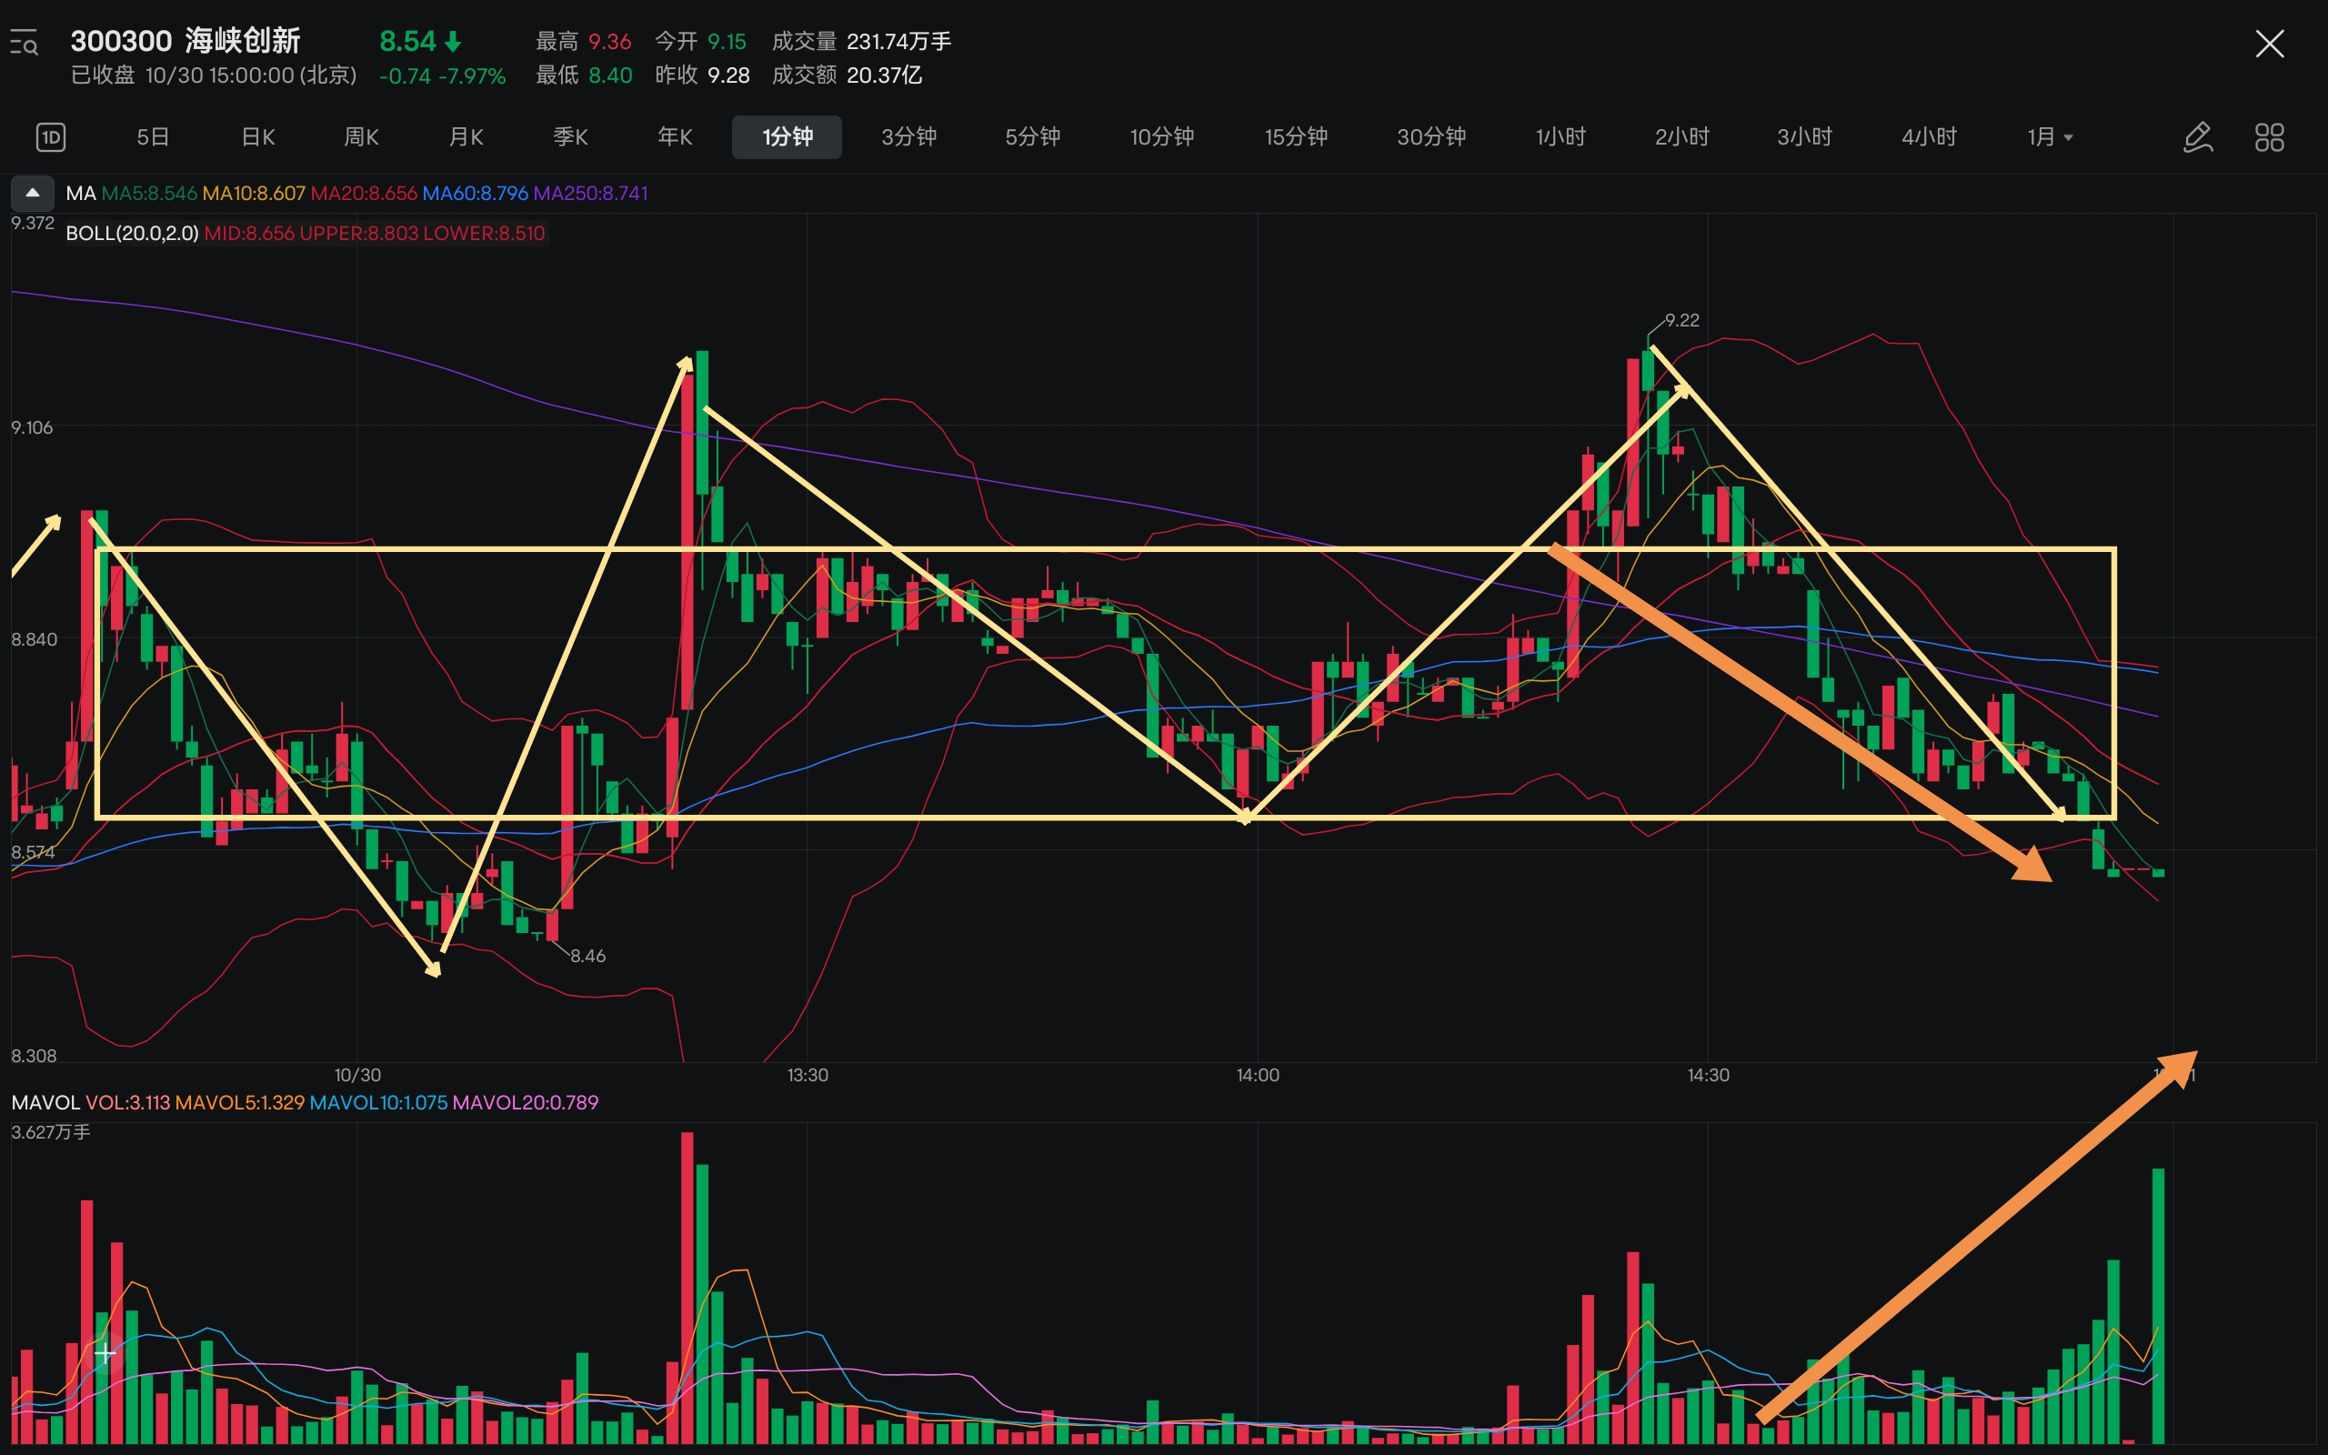Select the 5日 view
Screen dimensions: 2328x1455
tap(153, 137)
